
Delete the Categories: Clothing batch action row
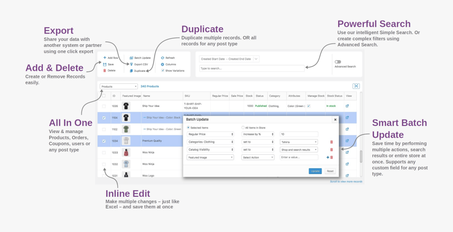pyautogui.click(x=331, y=142)
